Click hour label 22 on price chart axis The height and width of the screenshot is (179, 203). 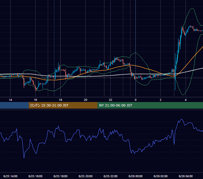(x=110, y=100)
